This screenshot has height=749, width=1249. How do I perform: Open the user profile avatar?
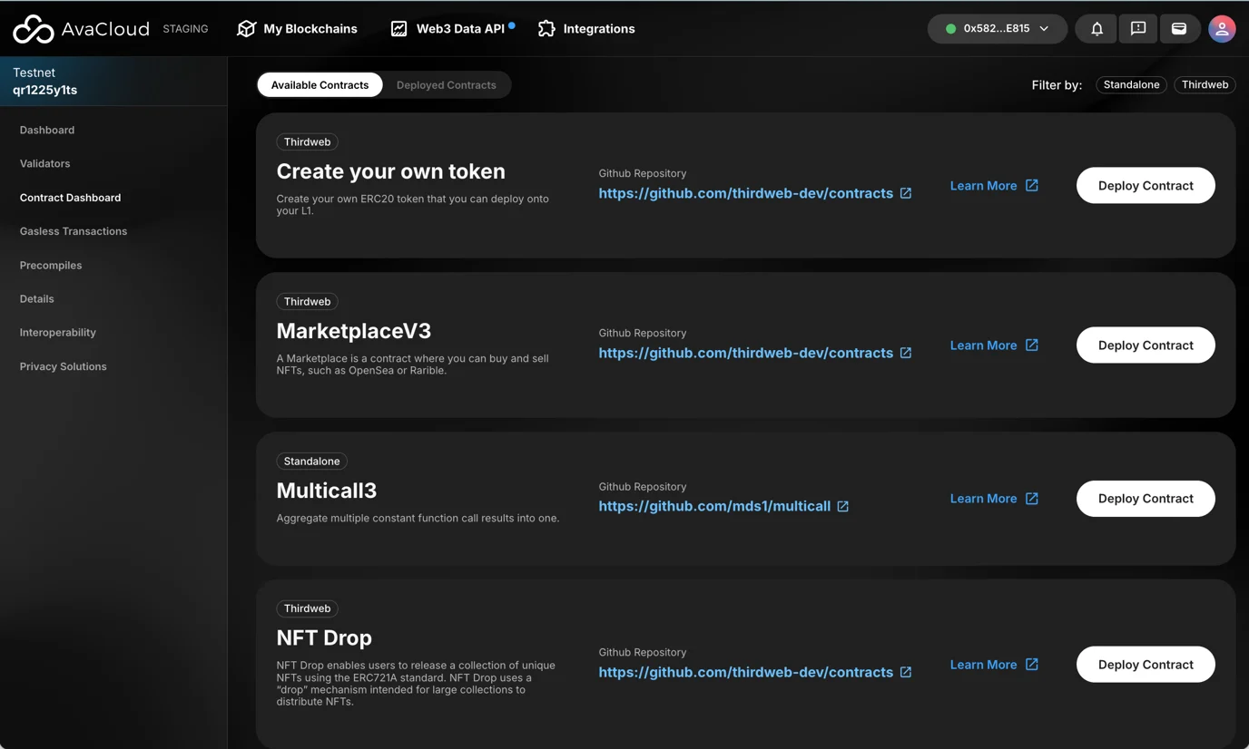tap(1222, 29)
